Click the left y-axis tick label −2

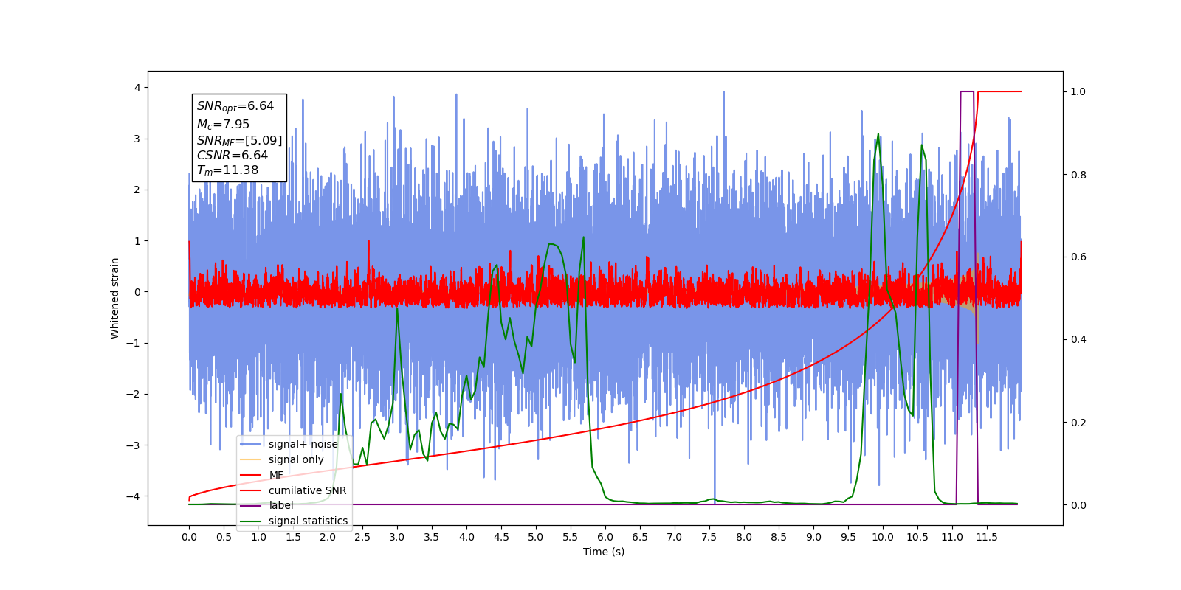(134, 394)
